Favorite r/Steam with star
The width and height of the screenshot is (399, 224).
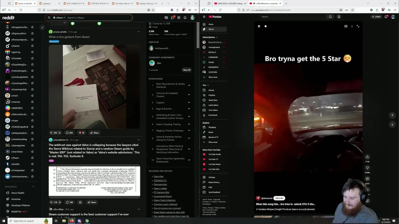pyautogui.click(x=32, y=158)
